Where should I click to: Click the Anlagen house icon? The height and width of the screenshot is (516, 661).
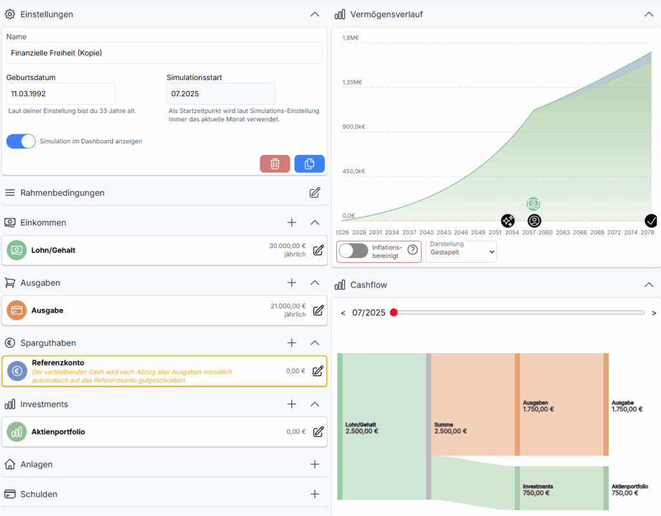10,464
